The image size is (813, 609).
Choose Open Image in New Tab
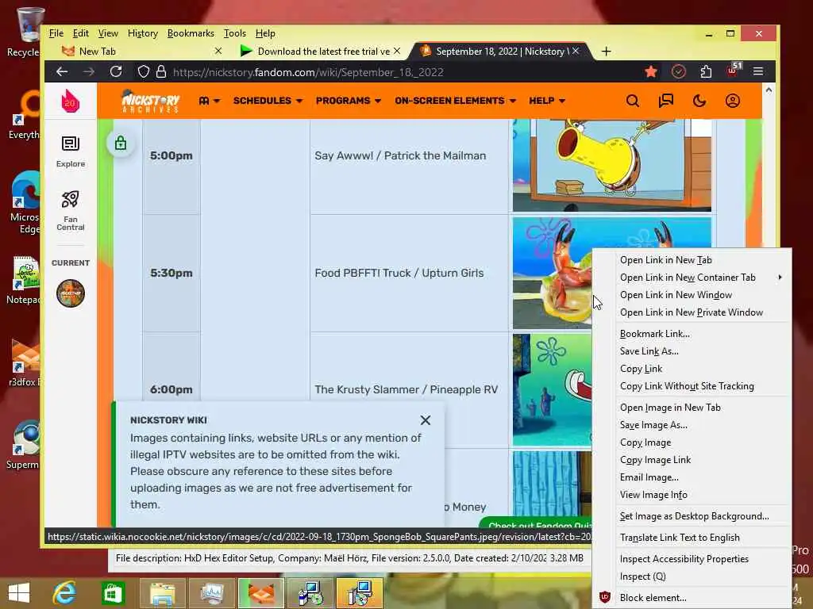tap(692, 408)
